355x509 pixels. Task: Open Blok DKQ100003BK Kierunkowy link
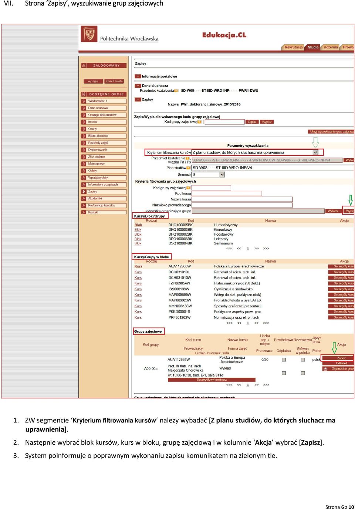pyautogui.click(x=138, y=230)
